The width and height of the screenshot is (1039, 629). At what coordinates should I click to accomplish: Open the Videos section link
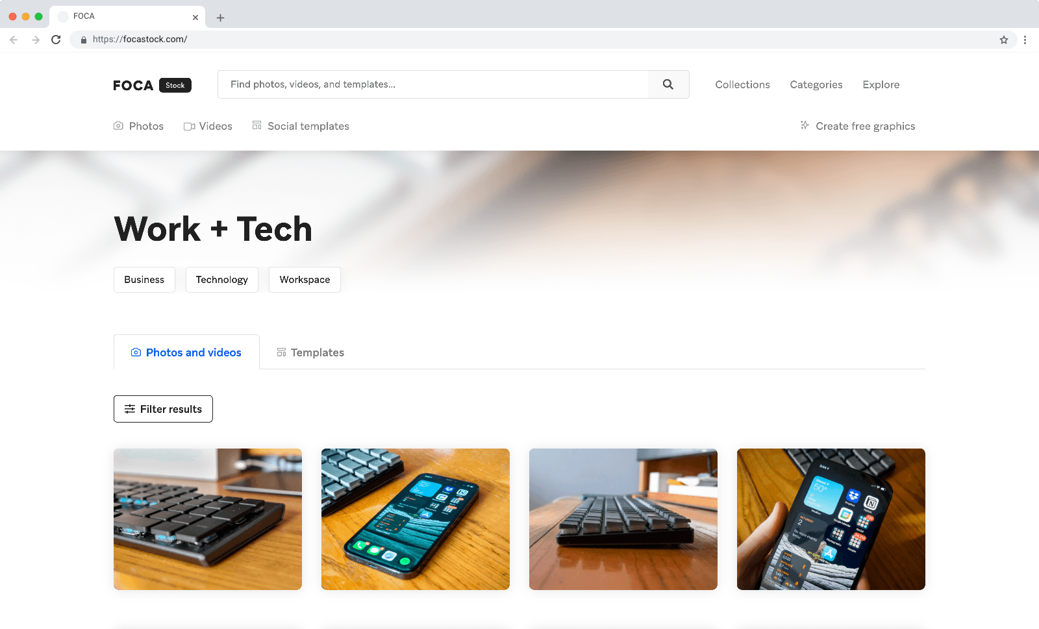(x=208, y=126)
